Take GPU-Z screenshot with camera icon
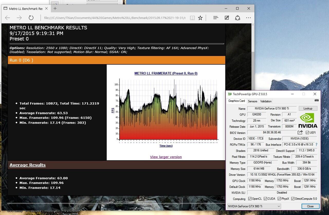 [317, 100]
